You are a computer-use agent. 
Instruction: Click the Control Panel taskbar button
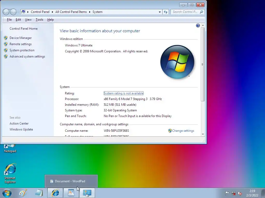(87, 193)
